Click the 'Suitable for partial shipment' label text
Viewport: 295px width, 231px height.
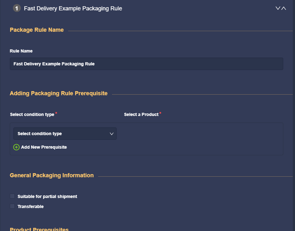[x=47, y=196]
